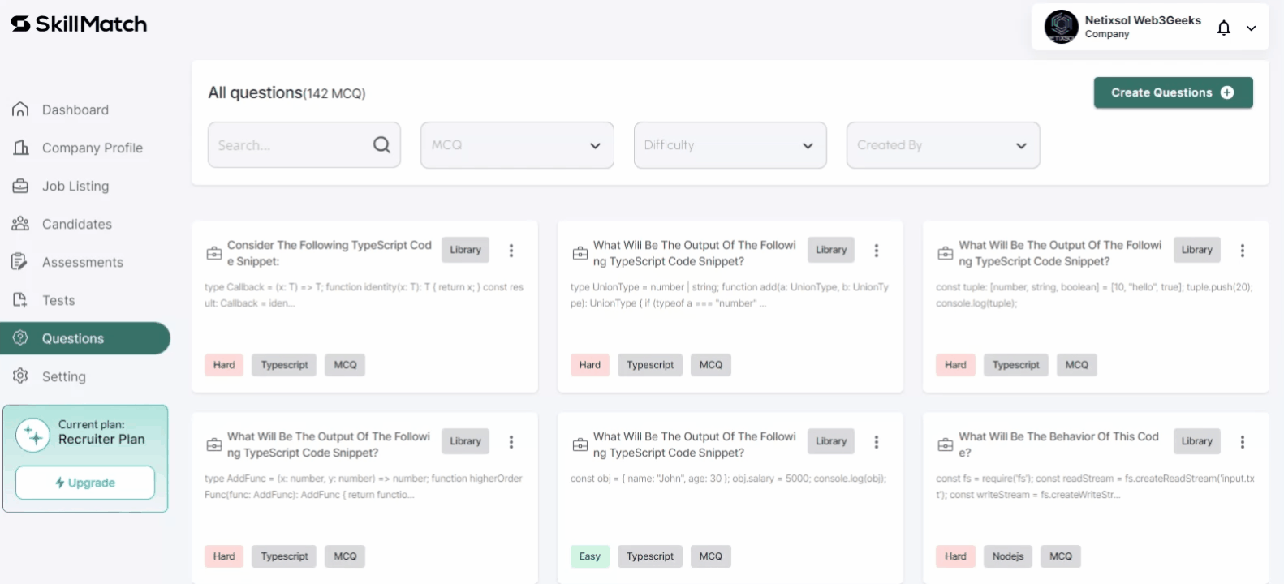Open kebab menu on UnionType question card
Viewport: 1284px width, 584px height.
pos(877,251)
